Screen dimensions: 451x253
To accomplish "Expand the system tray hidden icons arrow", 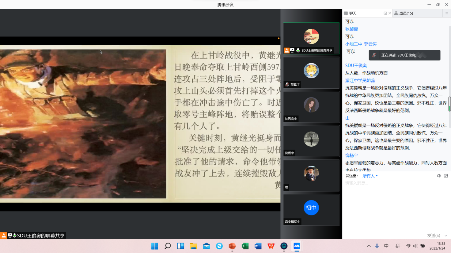I will tap(369, 246).
